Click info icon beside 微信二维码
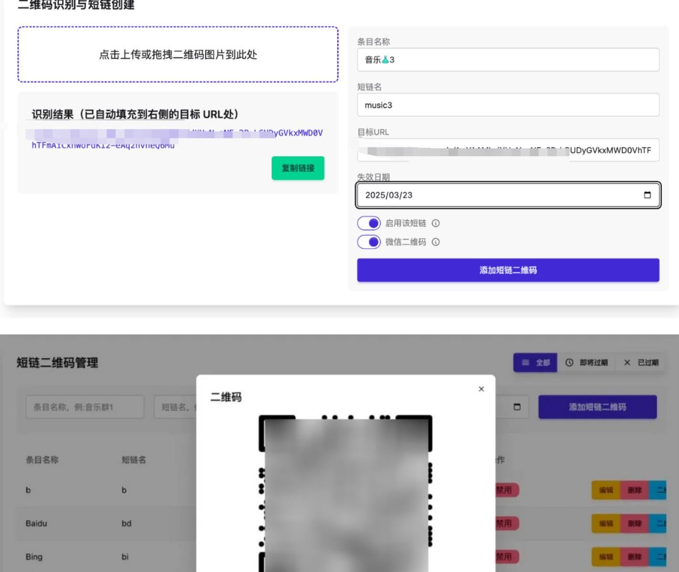Viewport: 679px width, 572px height. pyautogui.click(x=435, y=242)
